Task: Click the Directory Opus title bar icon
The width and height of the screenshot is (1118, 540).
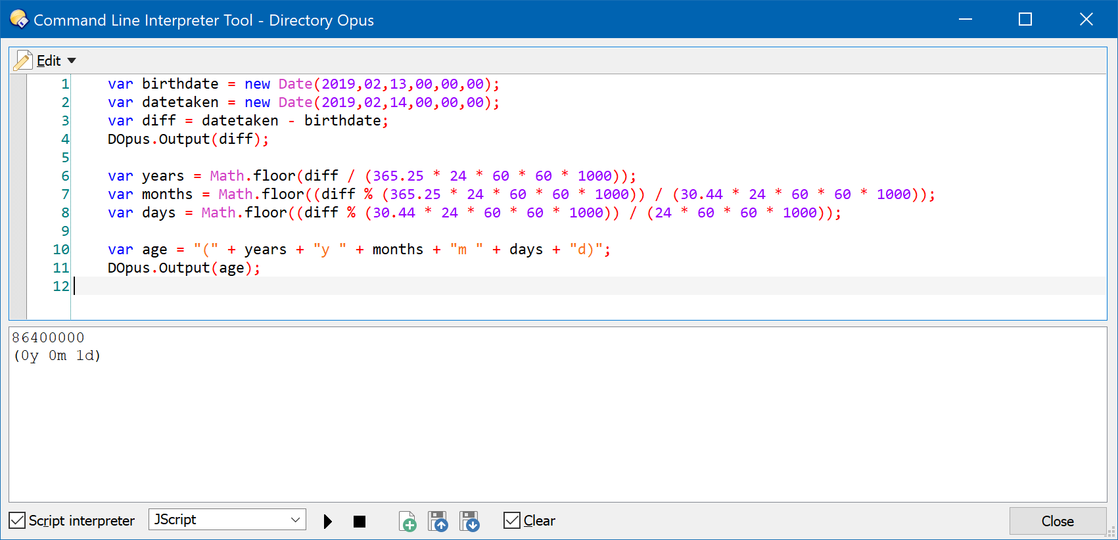Action: pos(19,20)
